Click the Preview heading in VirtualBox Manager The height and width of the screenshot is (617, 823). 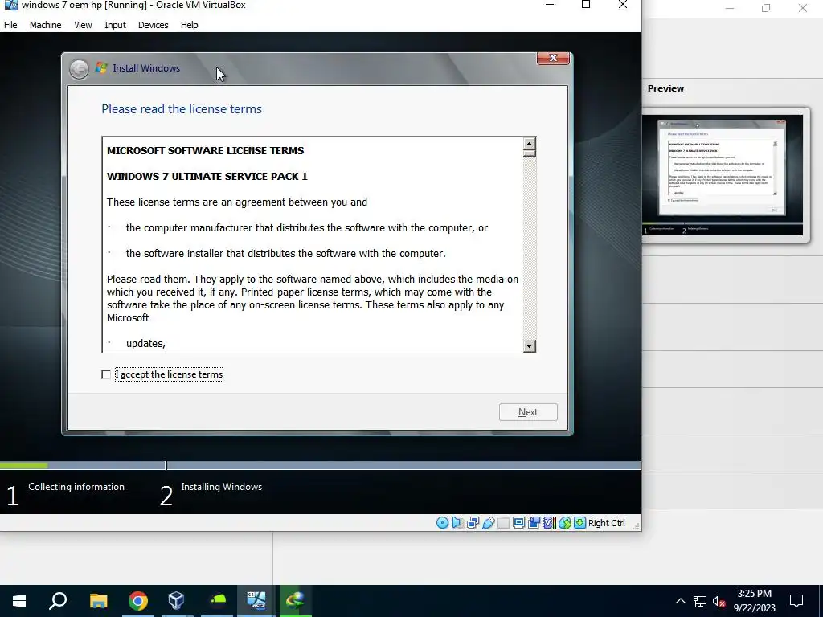click(665, 88)
